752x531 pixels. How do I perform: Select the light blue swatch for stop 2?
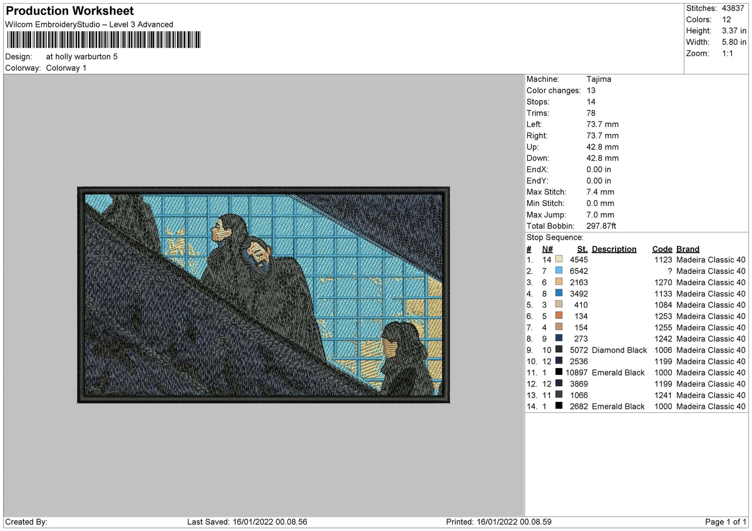pos(559,270)
